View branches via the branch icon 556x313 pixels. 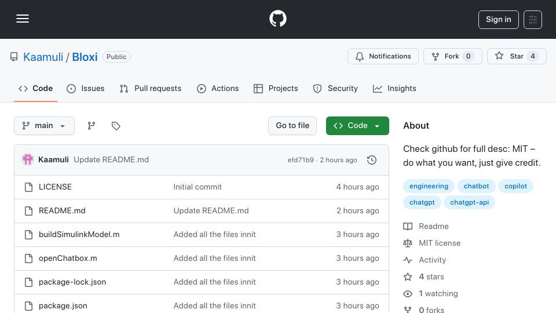pyautogui.click(x=92, y=126)
